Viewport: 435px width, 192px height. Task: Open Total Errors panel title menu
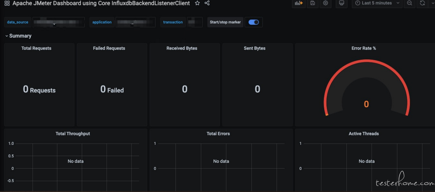[x=218, y=134]
